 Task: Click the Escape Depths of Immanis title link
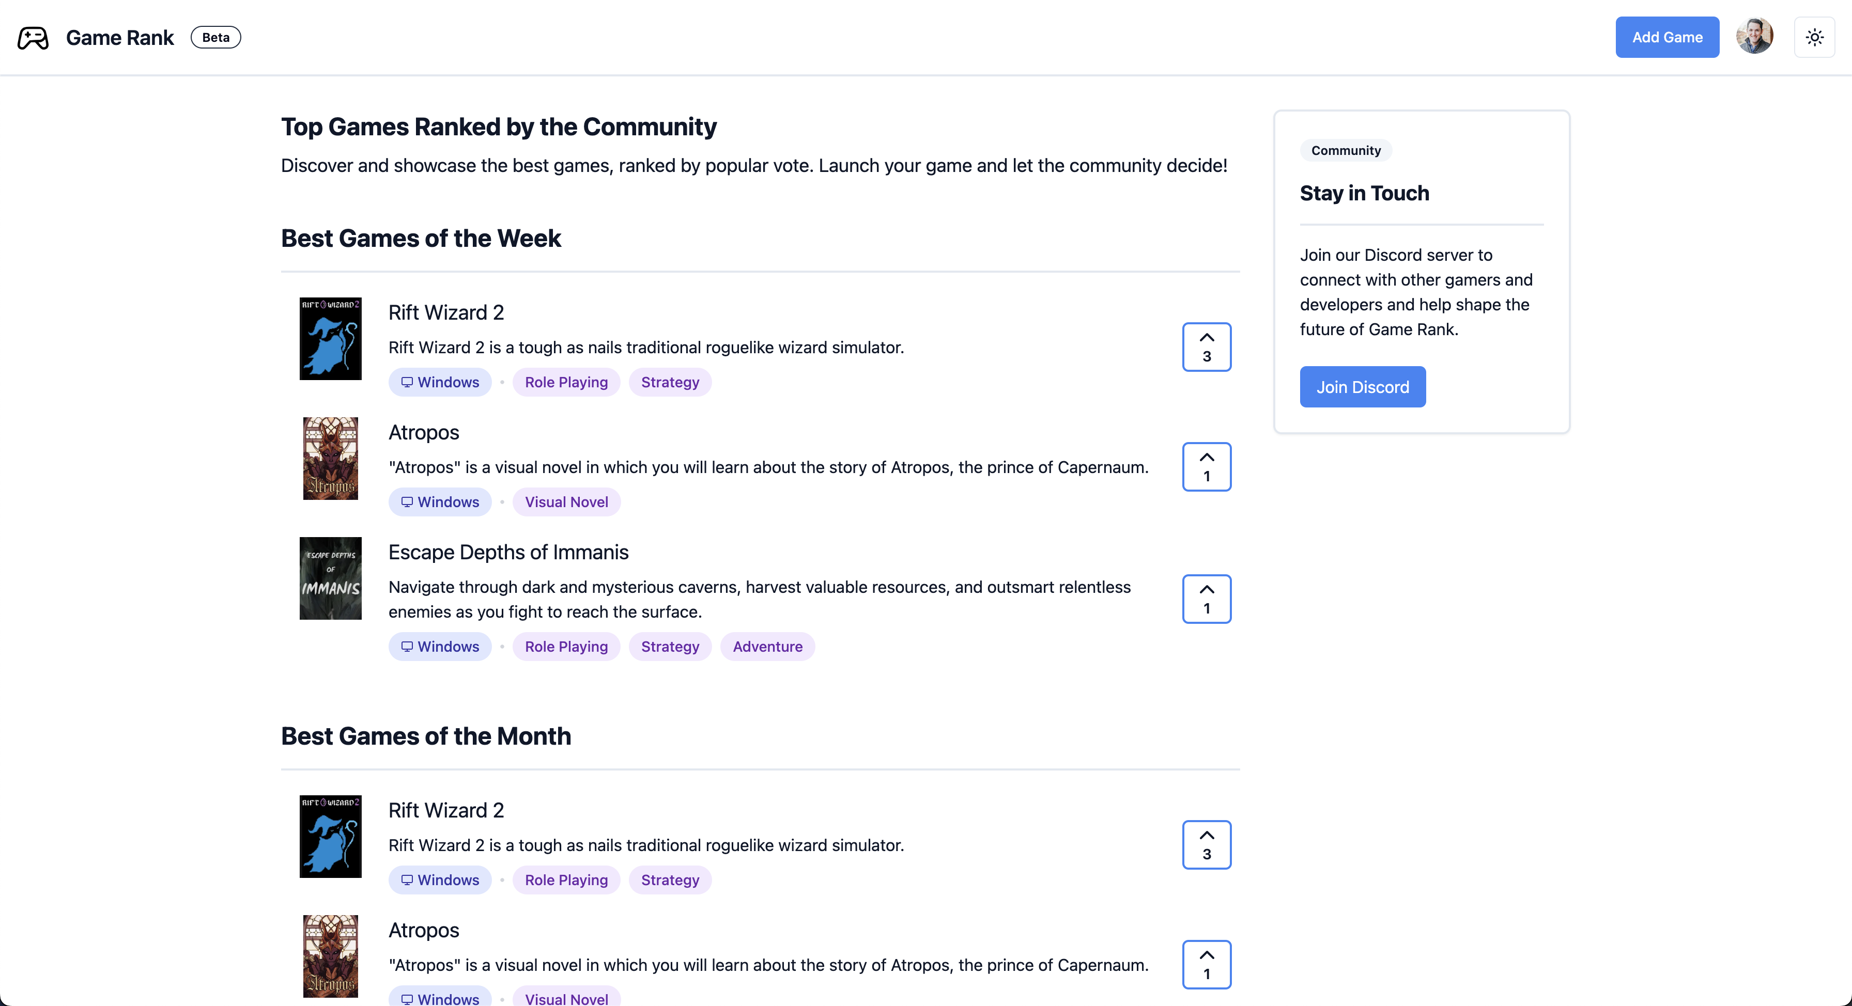pyautogui.click(x=508, y=552)
